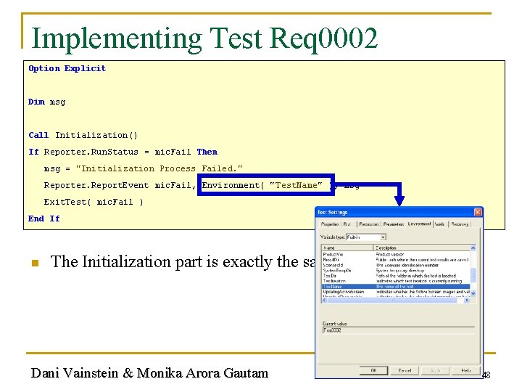This screenshot has height=392, width=522.
Task: Open the Parameters tab
Action: pyautogui.click(x=394, y=224)
